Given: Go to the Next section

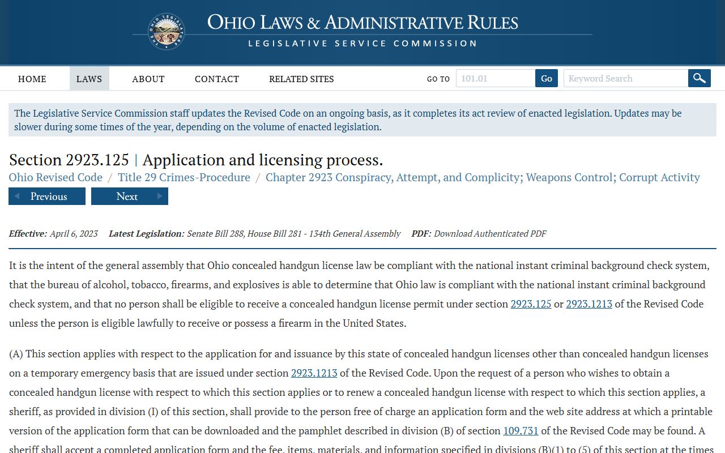Looking at the screenshot, I should tap(130, 196).
